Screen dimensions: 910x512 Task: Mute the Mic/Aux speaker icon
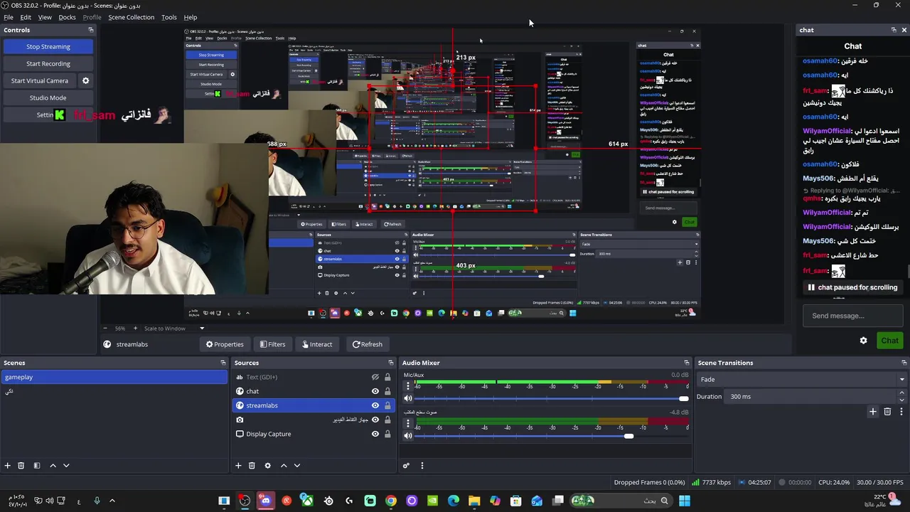[408, 398]
